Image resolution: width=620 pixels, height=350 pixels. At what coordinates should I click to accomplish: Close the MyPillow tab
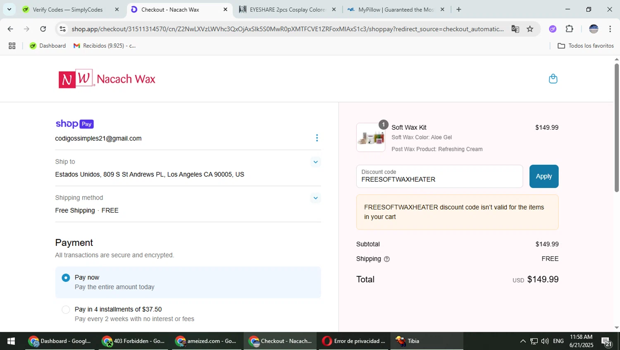[x=442, y=10]
